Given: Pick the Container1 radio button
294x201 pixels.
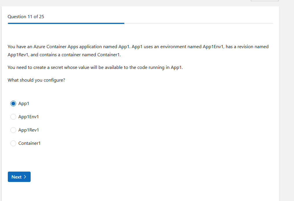Looking at the screenshot, I should (x=13, y=143).
